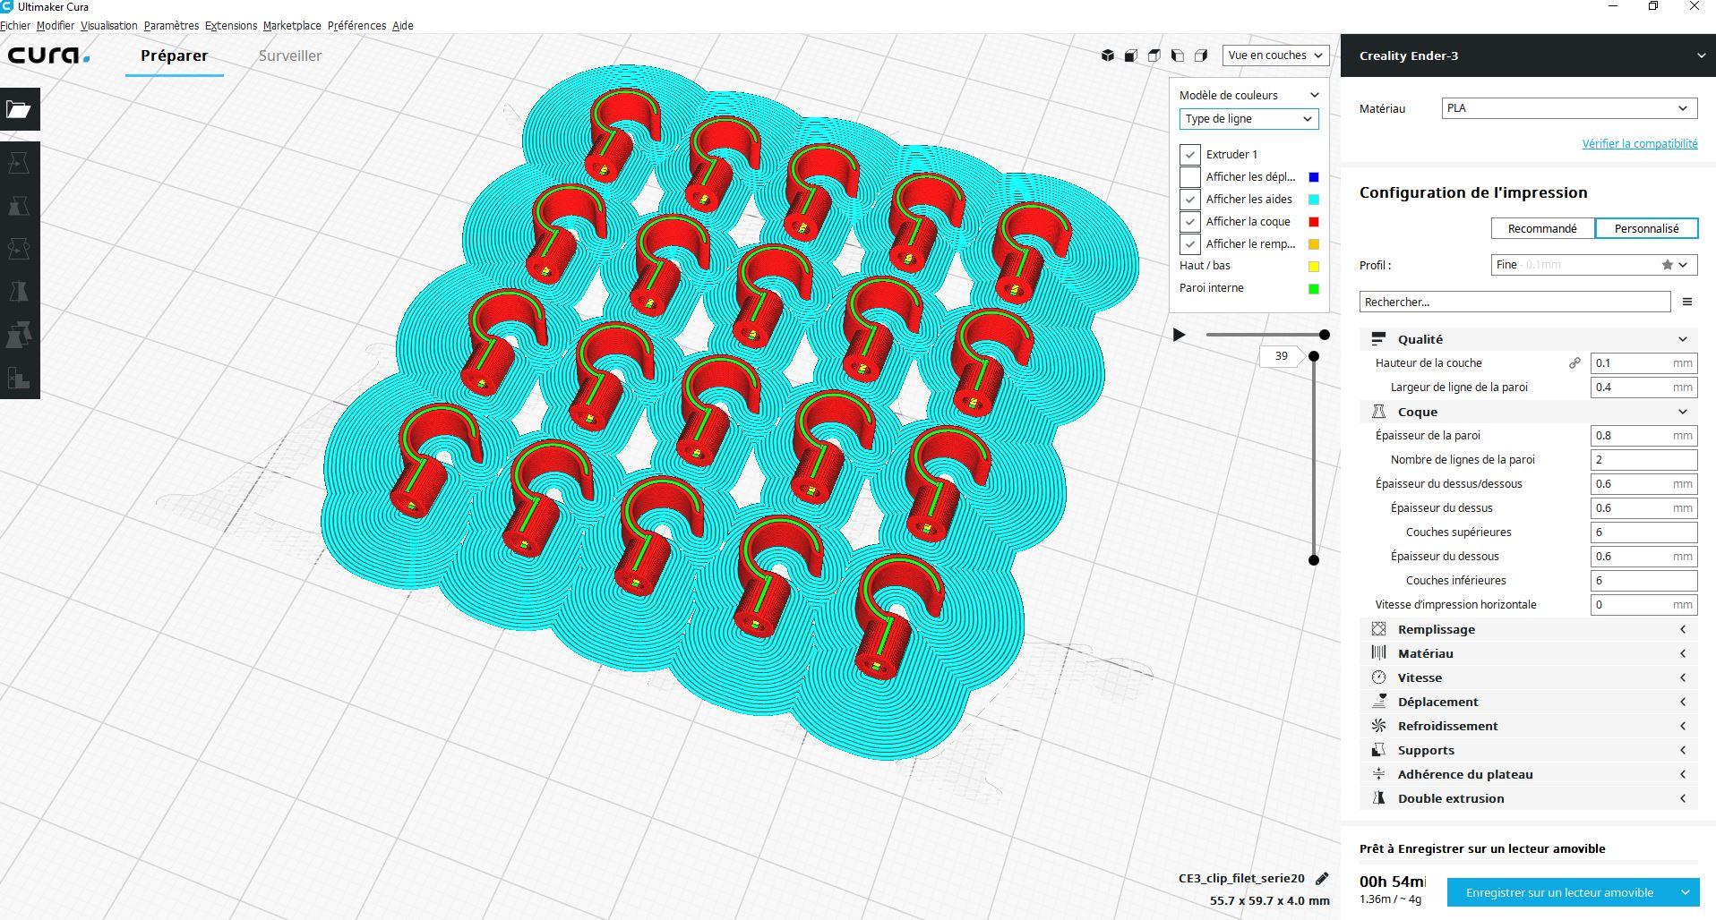The width and height of the screenshot is (1716, 920).
Task: Select the Per Model Settings tool
Action: tap(19, 335)
